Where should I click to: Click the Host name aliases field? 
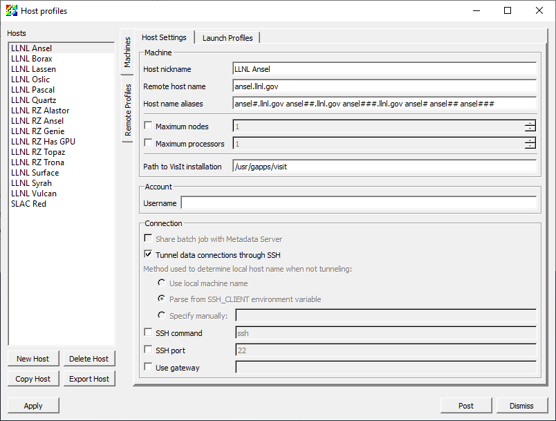(x=384, y=104)
